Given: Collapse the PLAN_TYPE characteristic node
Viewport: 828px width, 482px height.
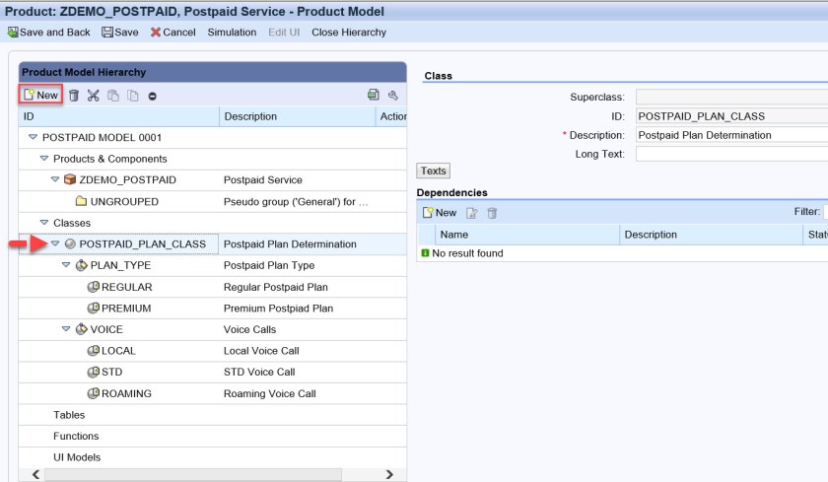Looking at the screenshot, I should pos(66,266).
